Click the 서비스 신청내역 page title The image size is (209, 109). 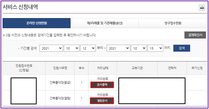click(x=20, y=7)
